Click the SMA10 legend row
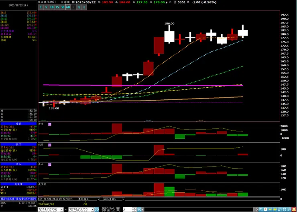 [x=18, y=16]
